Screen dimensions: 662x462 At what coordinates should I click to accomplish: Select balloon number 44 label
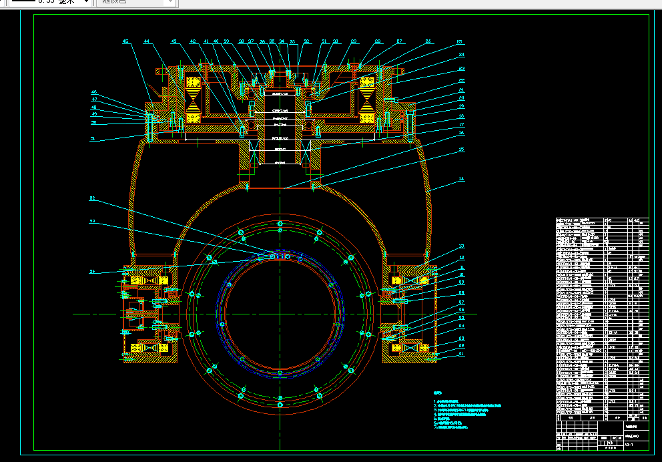pyautogui.click(x=147, y=41)
